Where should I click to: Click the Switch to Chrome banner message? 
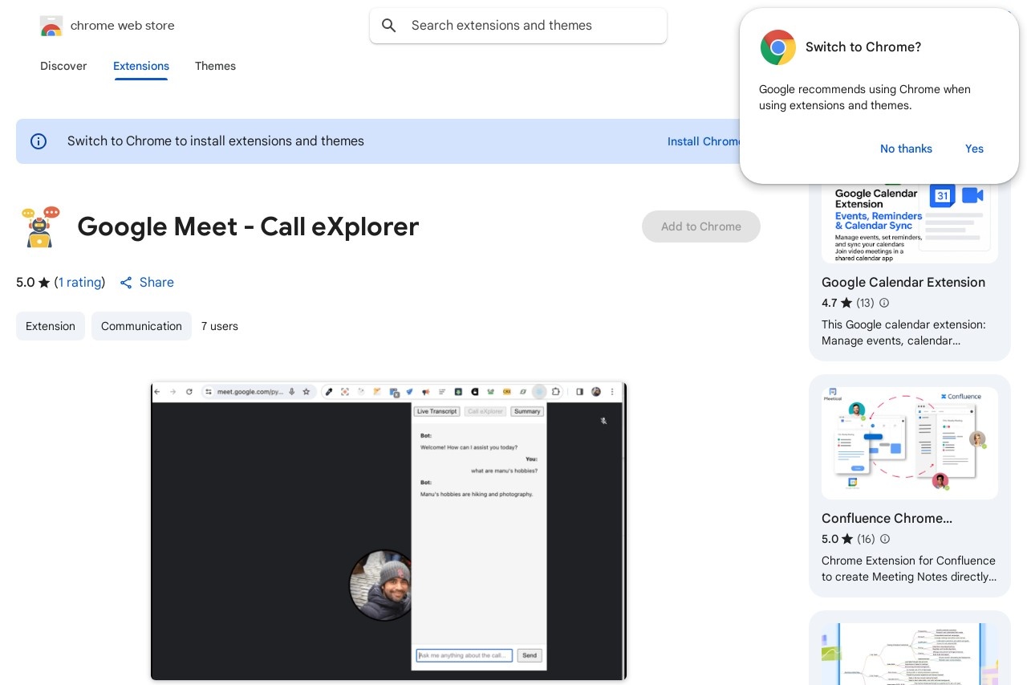pyautogui.click(x=216, y=141)
